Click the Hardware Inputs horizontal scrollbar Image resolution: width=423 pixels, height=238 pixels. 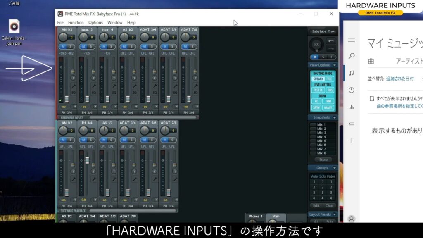coord(143,117)
